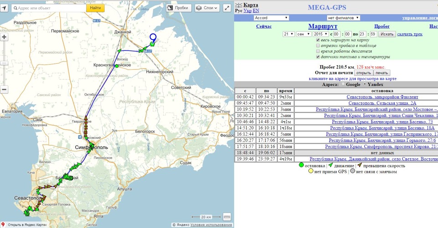Toggle fullscreen map expand icon
The image size is (438, 228).
(227, 8)
